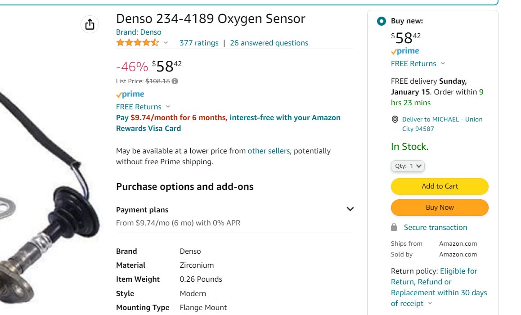Expand rating breakdown chevron next to stars
The height and width of the screenshot is (315, 521).
166,43
